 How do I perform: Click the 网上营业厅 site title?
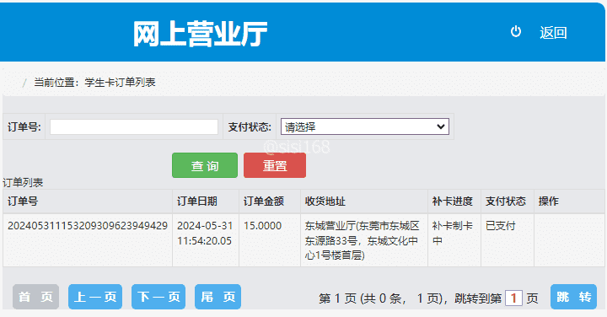coord(200,34)
